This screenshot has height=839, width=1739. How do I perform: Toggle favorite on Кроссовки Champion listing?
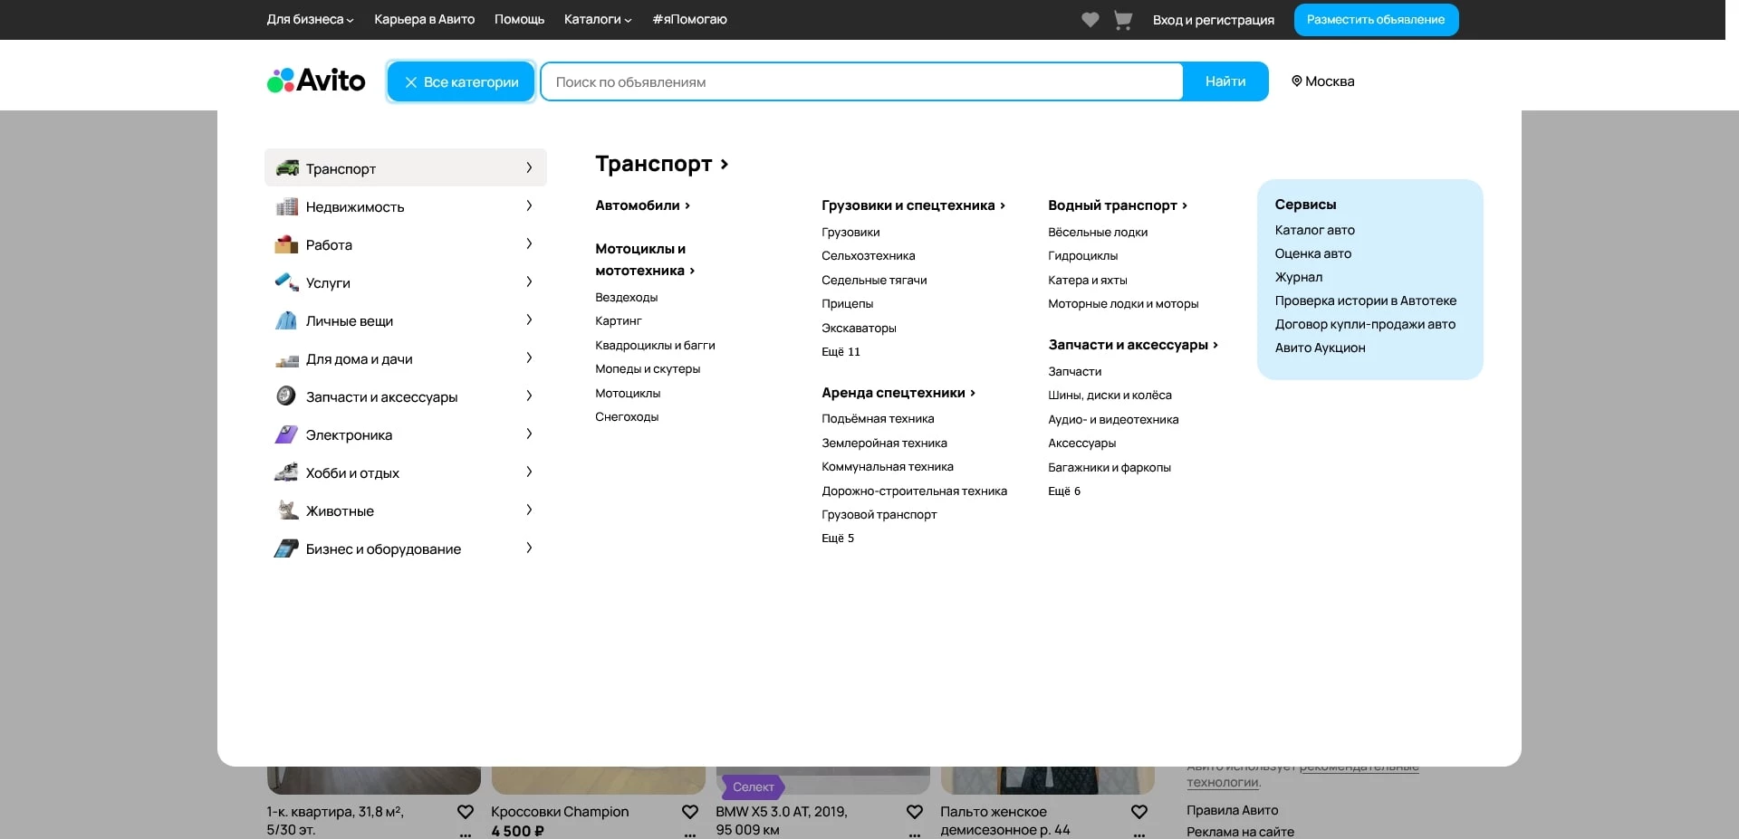pyautogui.click(x=690, y=812)
